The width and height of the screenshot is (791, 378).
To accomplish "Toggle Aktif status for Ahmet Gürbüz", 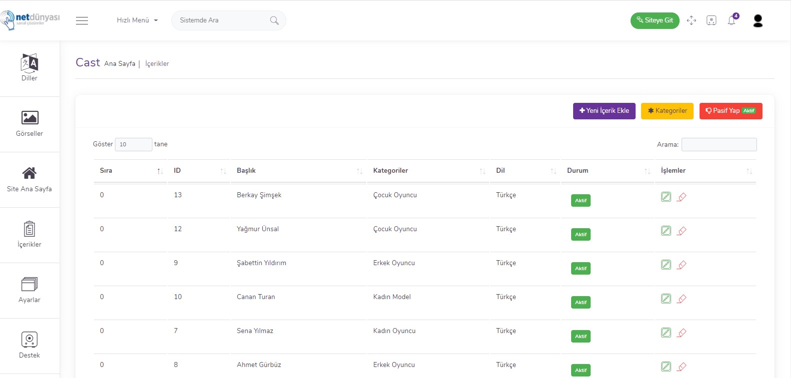I will (x=581, y=370).
